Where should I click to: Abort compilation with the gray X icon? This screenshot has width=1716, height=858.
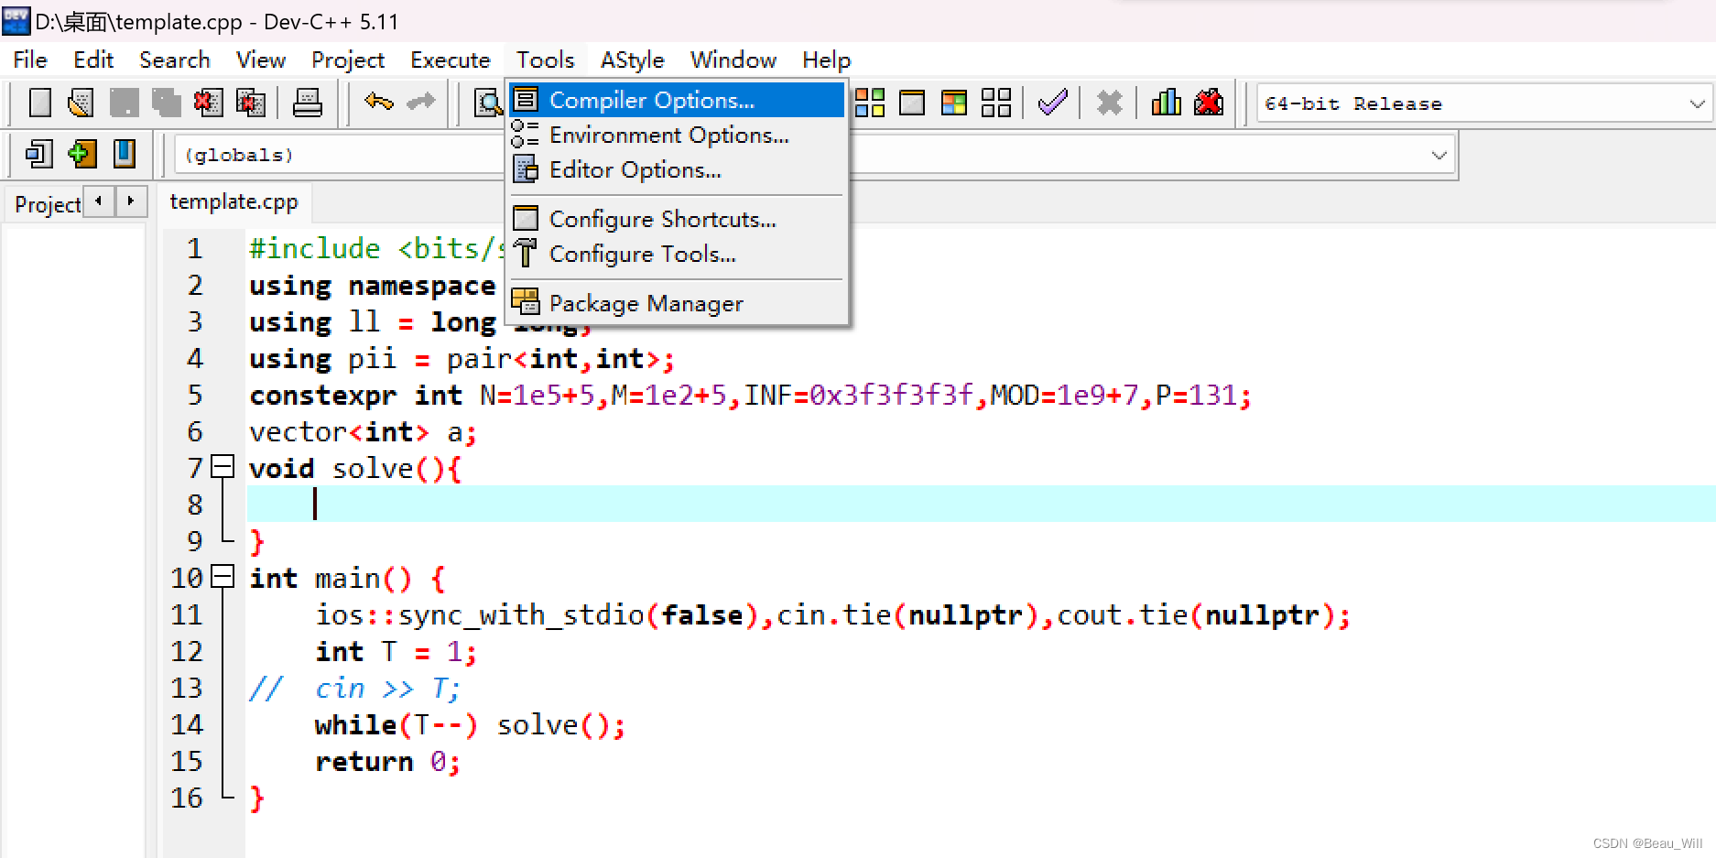click(1108, 103)
